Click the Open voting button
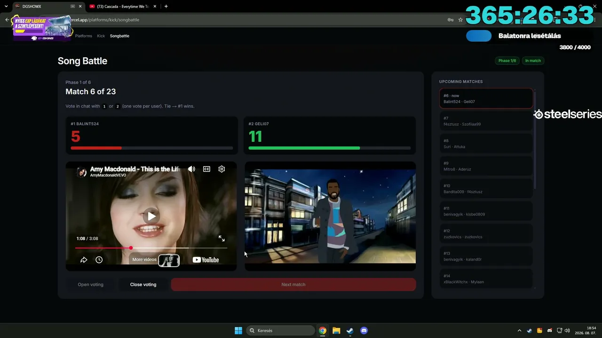This screenshot has height=338, width=602. (x=90, y=284)
